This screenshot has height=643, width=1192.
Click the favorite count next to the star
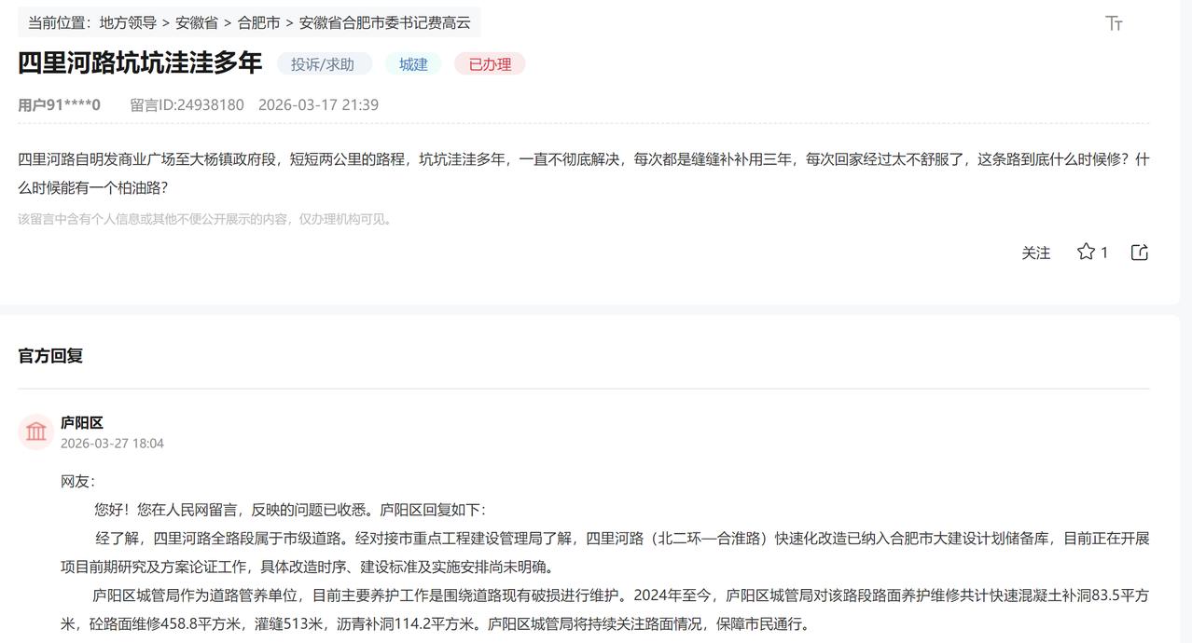pos(1104,252)
